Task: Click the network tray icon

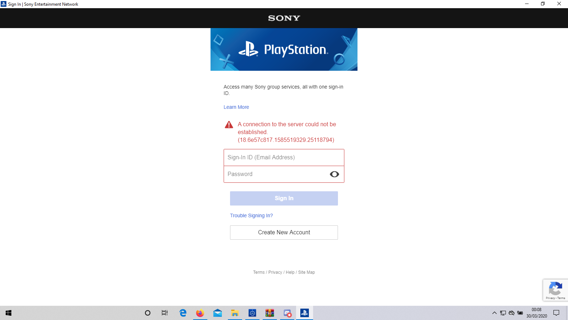Action: [503, 313]
